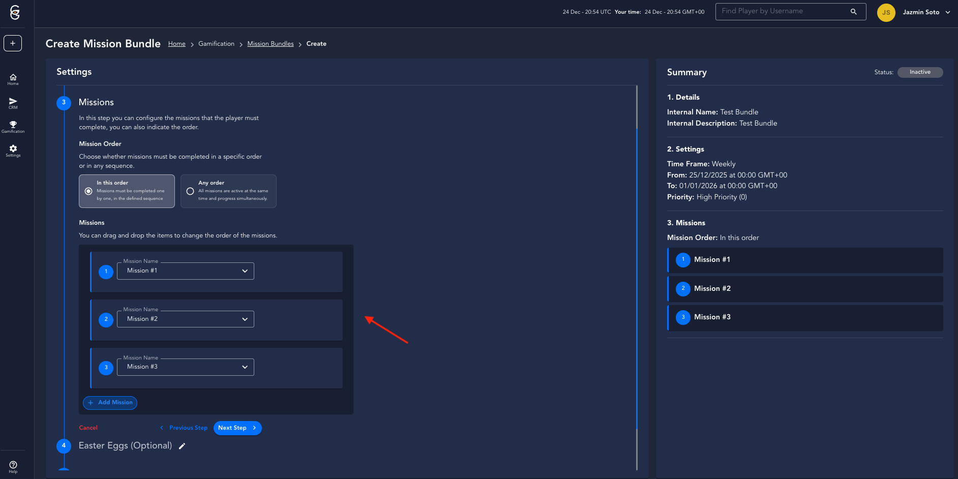Go to Mission Bundles breadcrumb
The image size is (958, 479).
pyautogui.click(x=271, y=44)
